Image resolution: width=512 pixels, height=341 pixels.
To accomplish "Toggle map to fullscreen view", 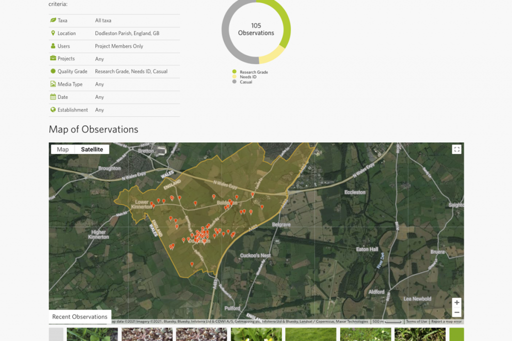I will (x=456, y=149).
